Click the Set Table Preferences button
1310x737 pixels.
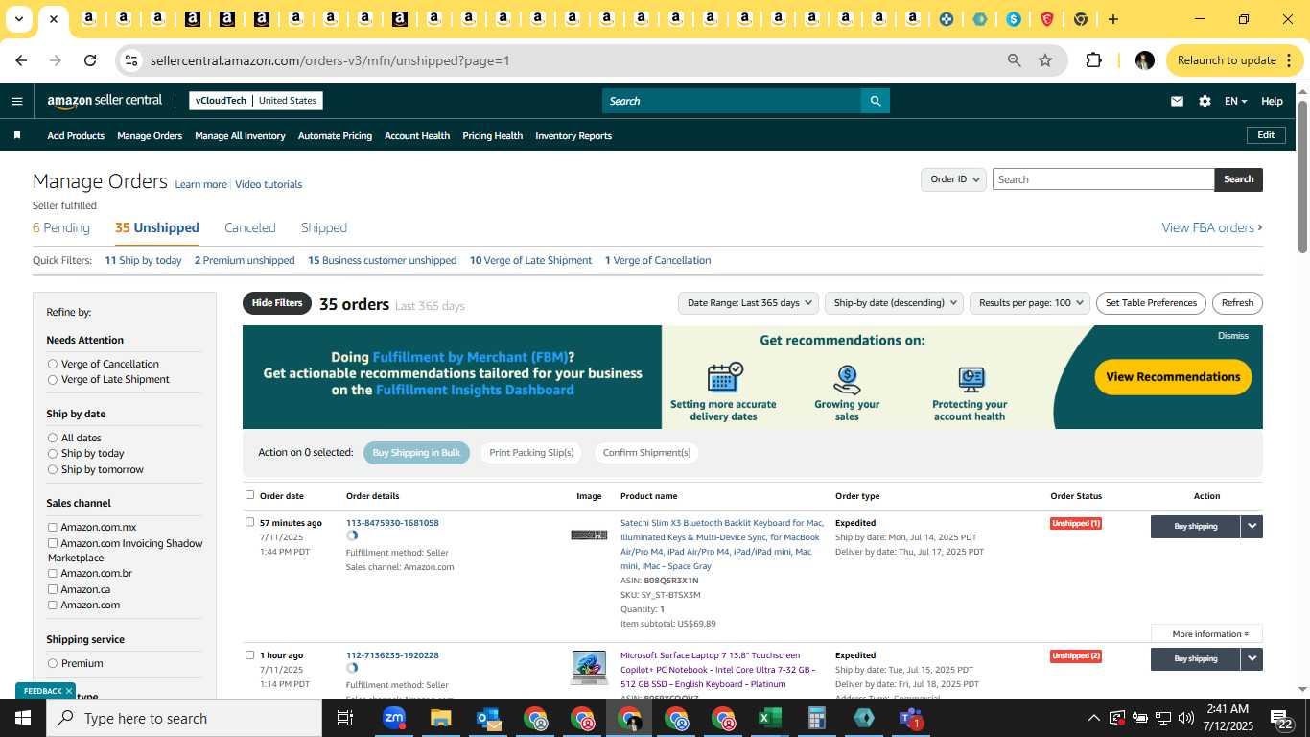pyautogui.click(x=1151, y=303)
